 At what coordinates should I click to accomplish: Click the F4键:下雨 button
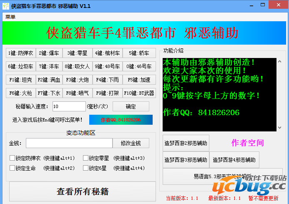coord(108,80)
